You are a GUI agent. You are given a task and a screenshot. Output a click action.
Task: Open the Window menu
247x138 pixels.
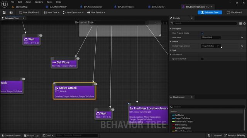click(39, 2)
